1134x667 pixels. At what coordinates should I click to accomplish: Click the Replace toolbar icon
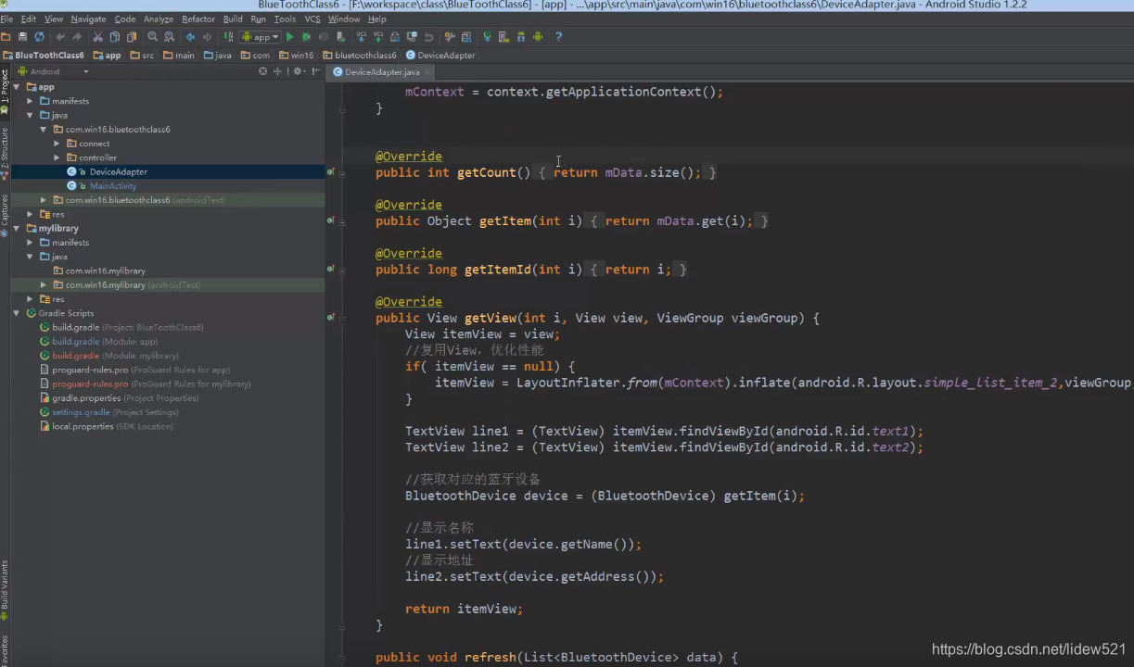click(x=168, y=37)
